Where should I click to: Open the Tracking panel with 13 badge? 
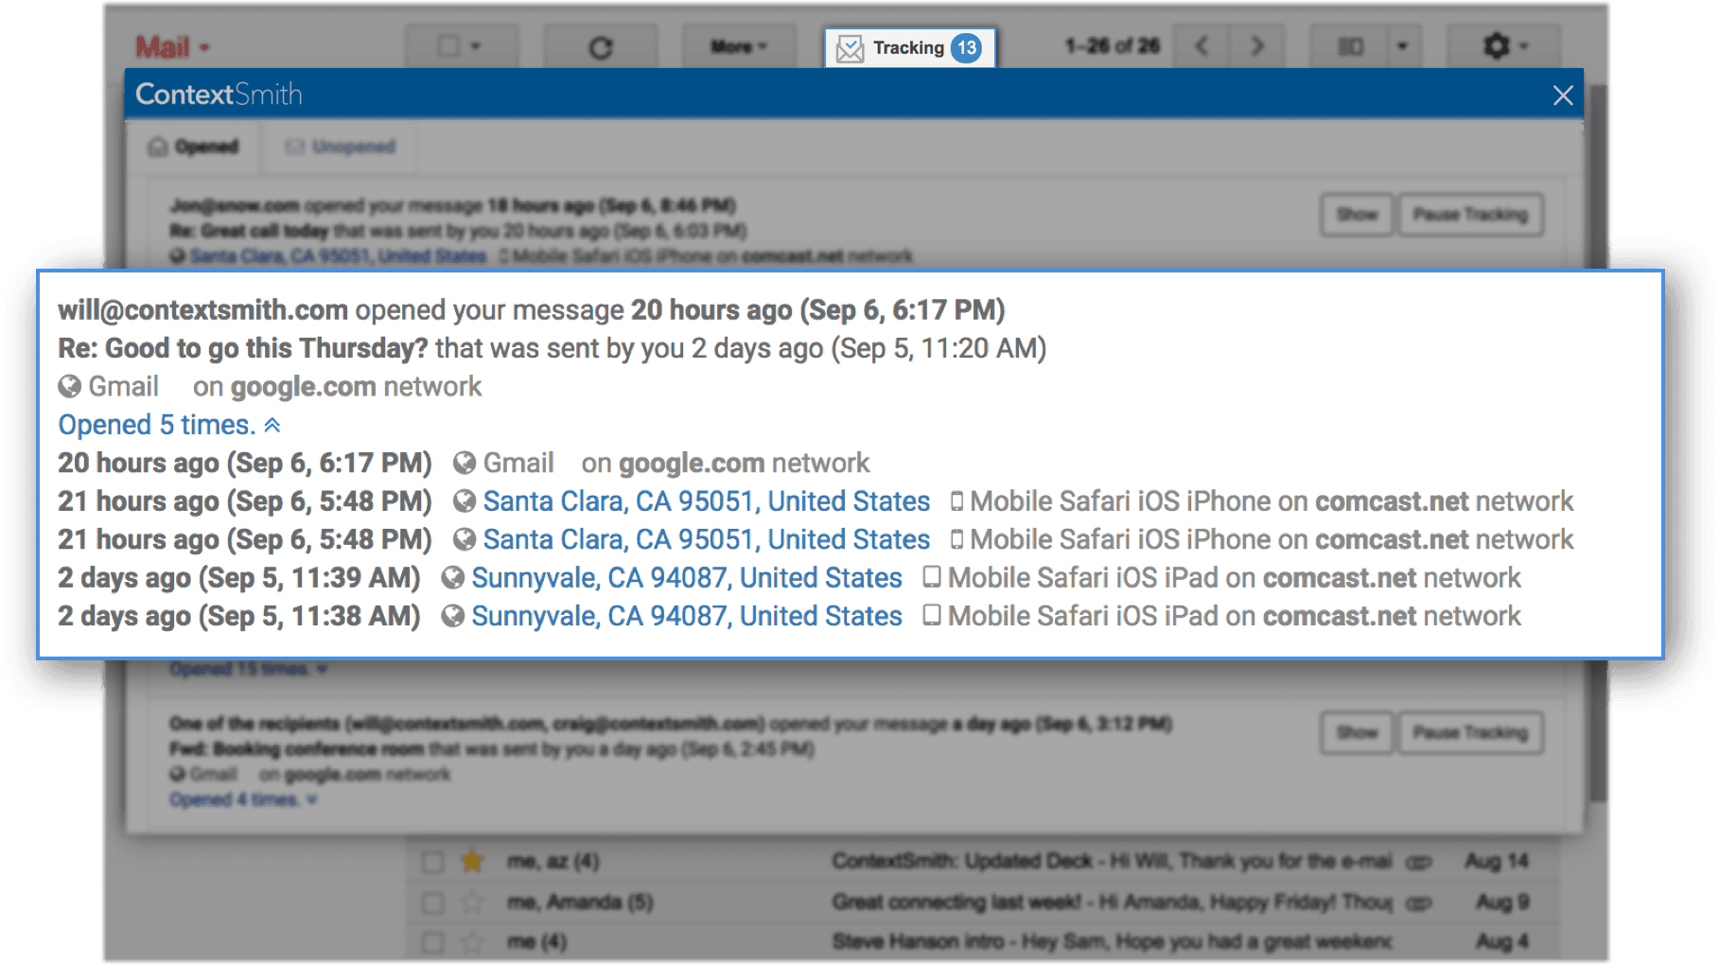909,47
